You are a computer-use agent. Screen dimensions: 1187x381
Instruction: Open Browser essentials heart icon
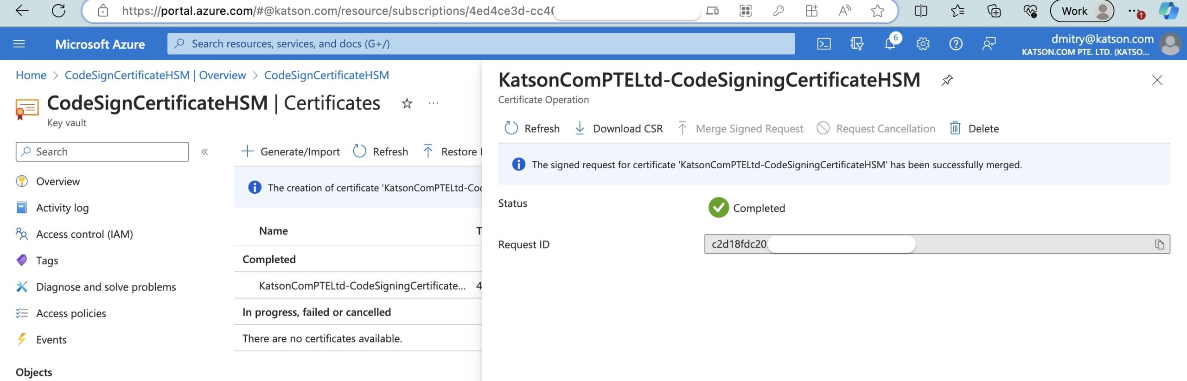pyautogui.click(x=1030, y=11)
